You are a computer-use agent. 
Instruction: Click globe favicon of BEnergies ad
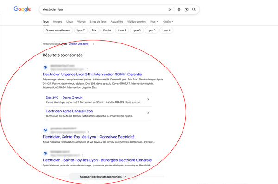(45, 153)
